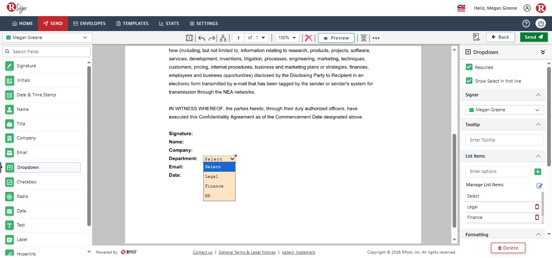Click the Radio field icon
Viewport: 552px width, 258px height.
click(x=10, y=196)
